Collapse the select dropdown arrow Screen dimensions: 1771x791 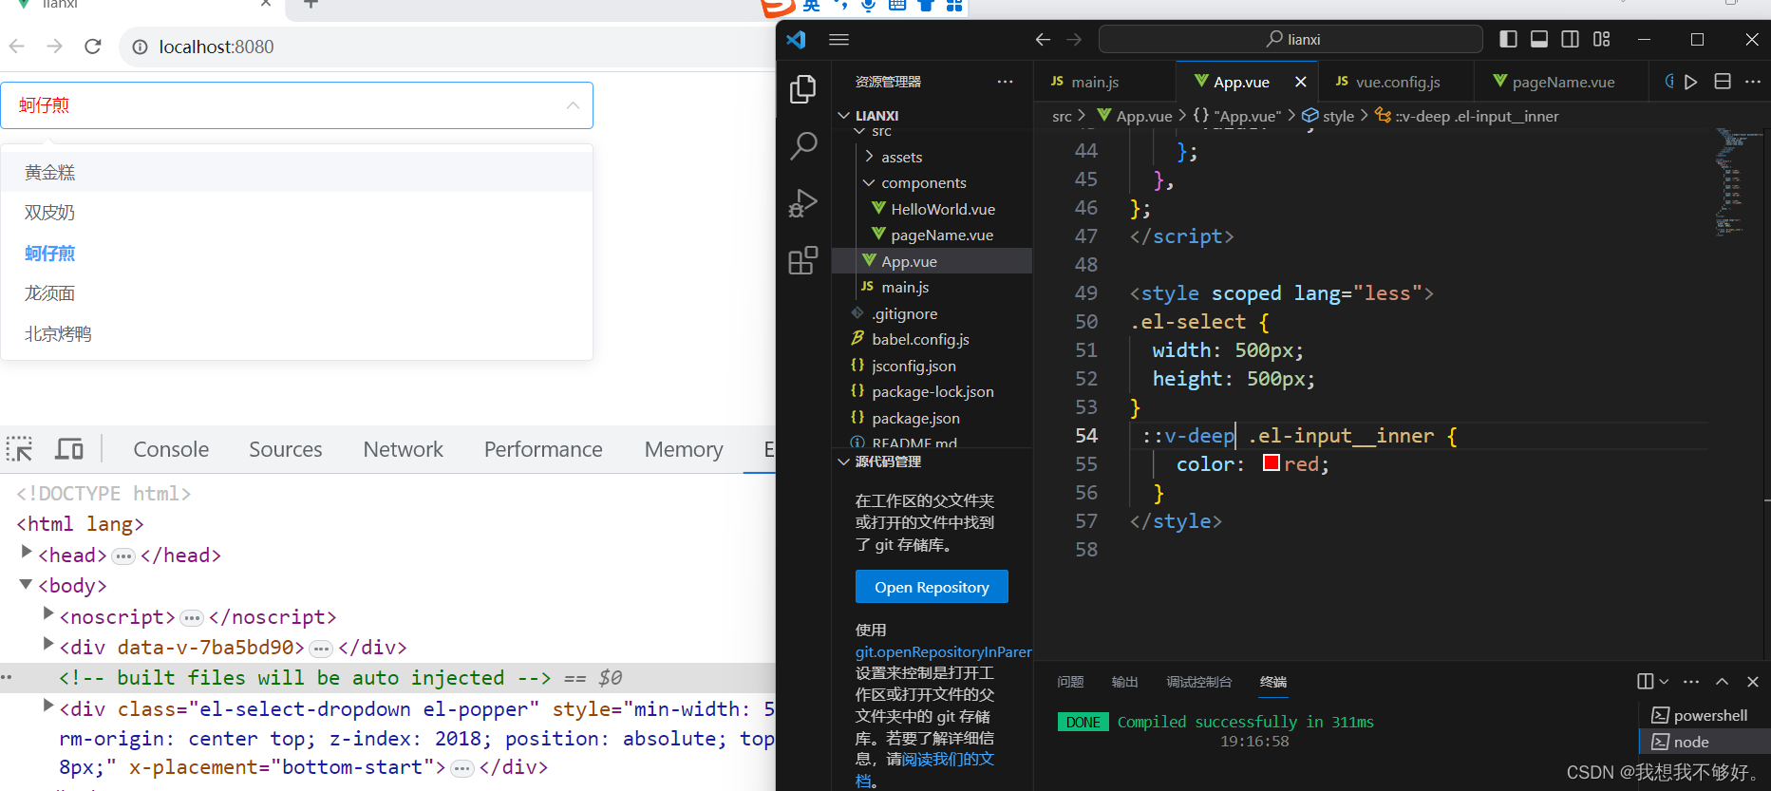click(573, 105)
